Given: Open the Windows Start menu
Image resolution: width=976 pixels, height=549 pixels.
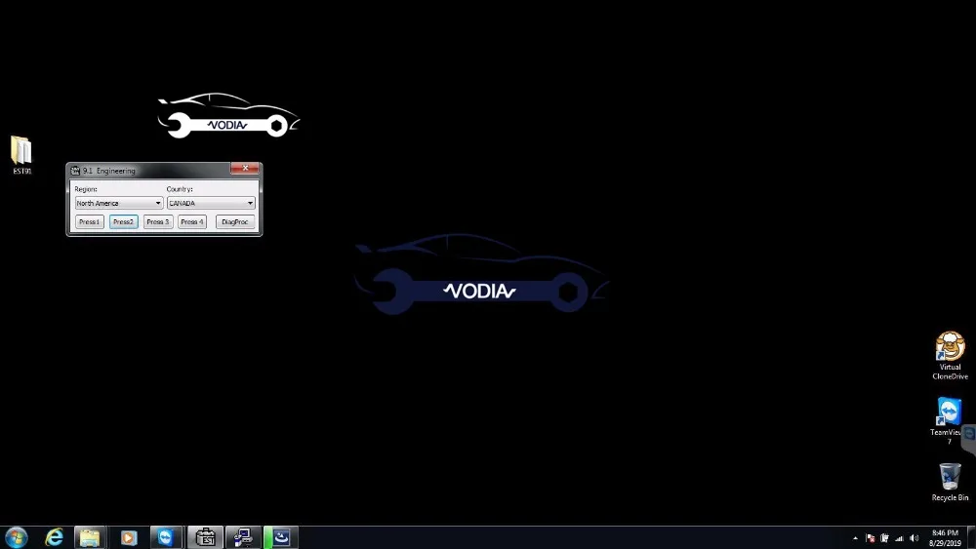Looking at the screenshot, I should pos(17,537).
